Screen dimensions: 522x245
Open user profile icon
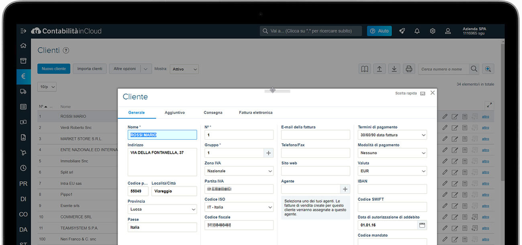click(448, 31)
